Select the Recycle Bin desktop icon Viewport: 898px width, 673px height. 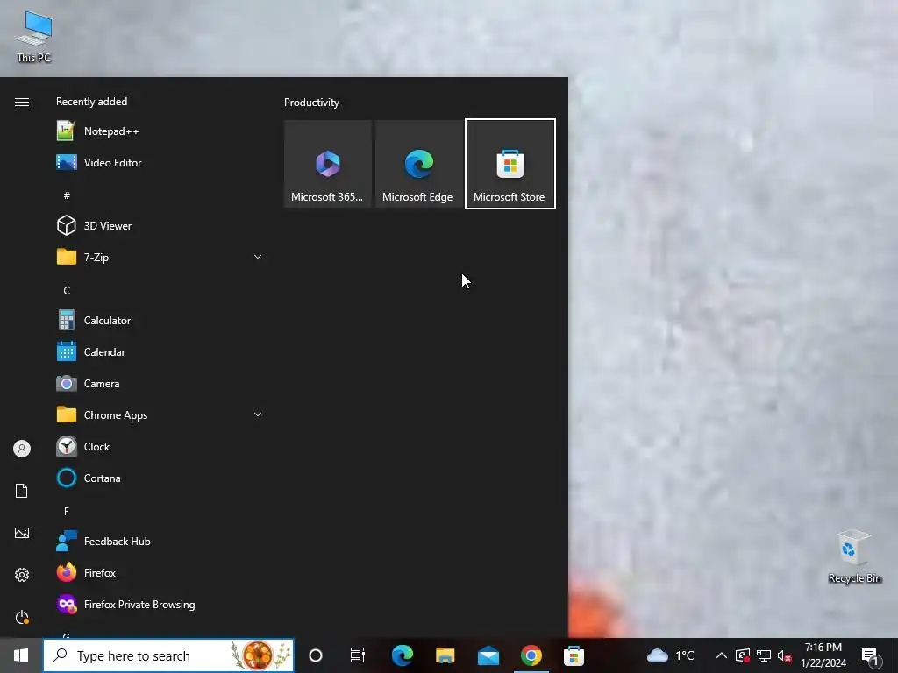click(854, 556)
